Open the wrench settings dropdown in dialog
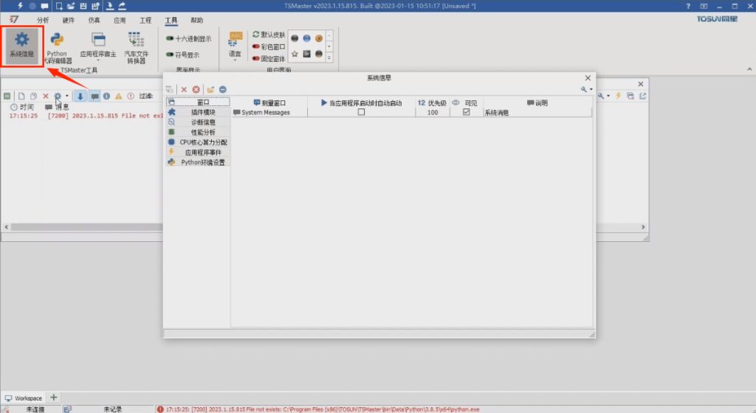The image size is (756, 413). (586, 89)
